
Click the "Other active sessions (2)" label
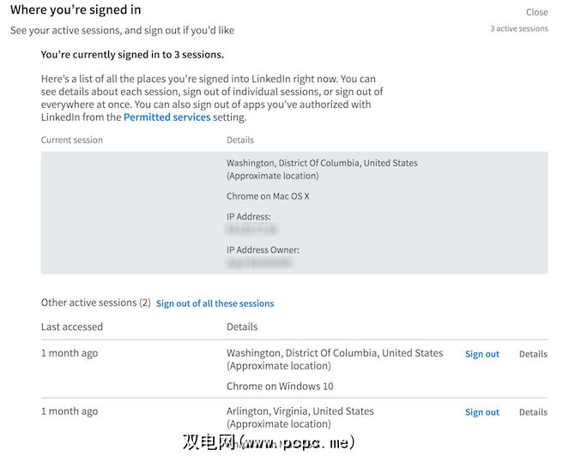(95, 303)
